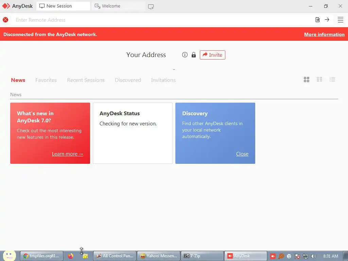The width and height of the screenshot is (348, 261).
Task: Open the Action Center flag tray icon
Action: 297,256
